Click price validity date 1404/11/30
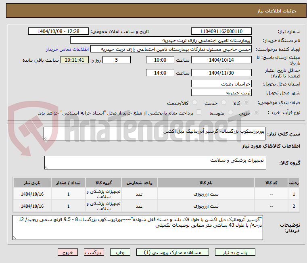The height and width of the screenshot is (263, 307). point(221,73)
